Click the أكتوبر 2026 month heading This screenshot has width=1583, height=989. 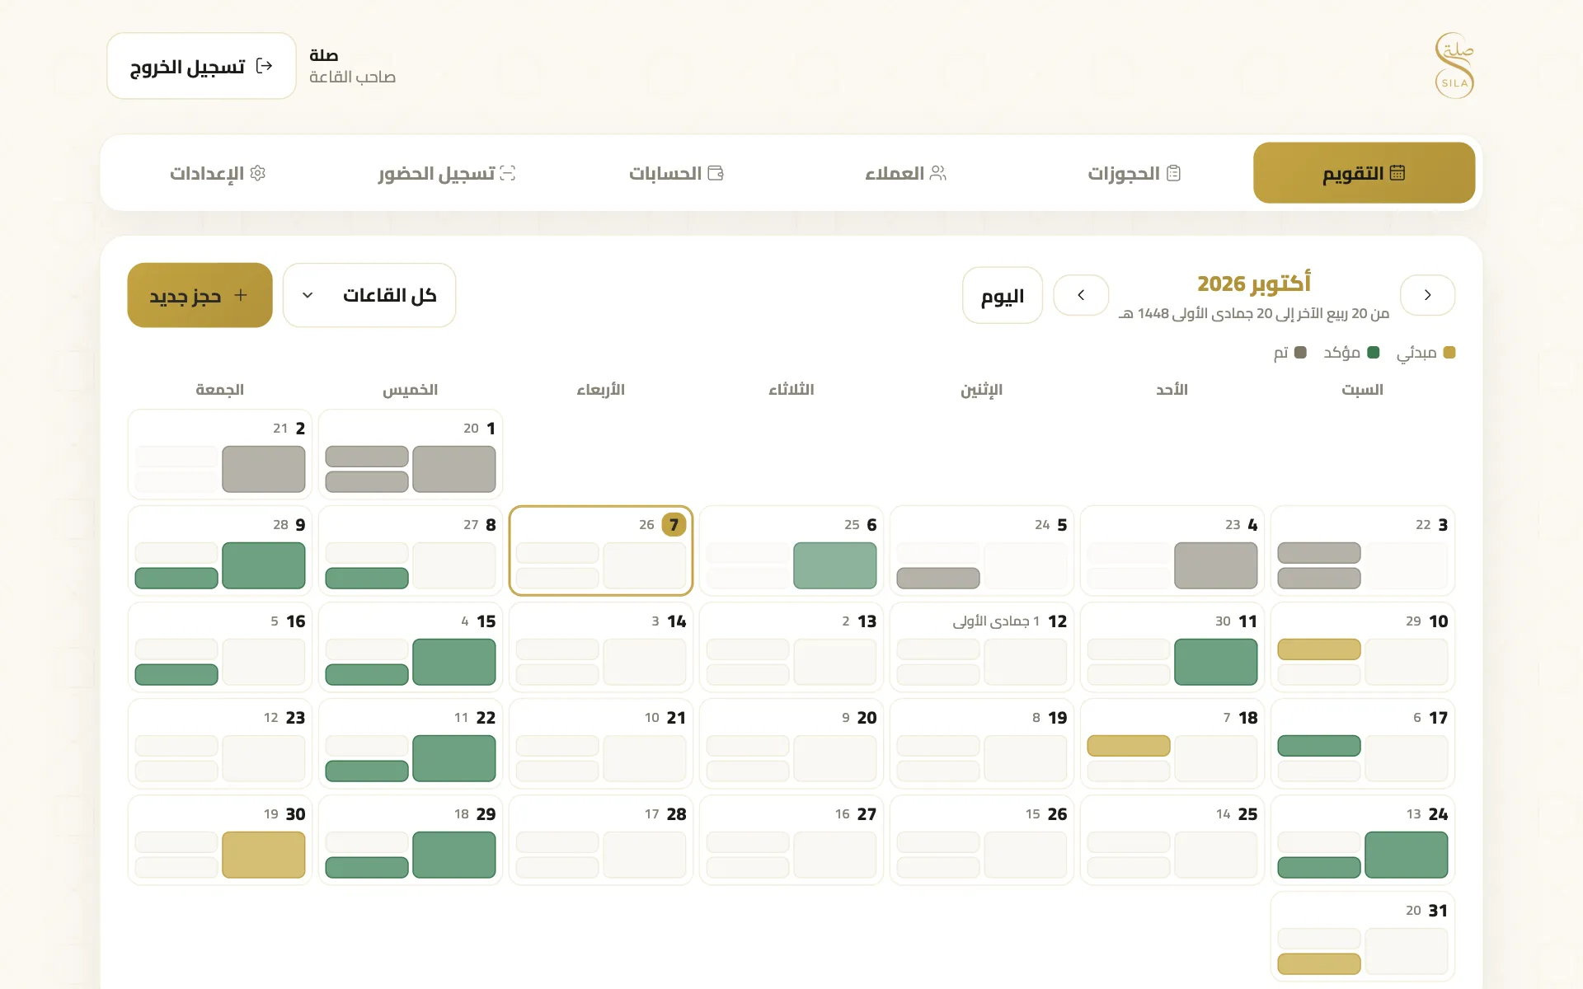point(1254,284)
